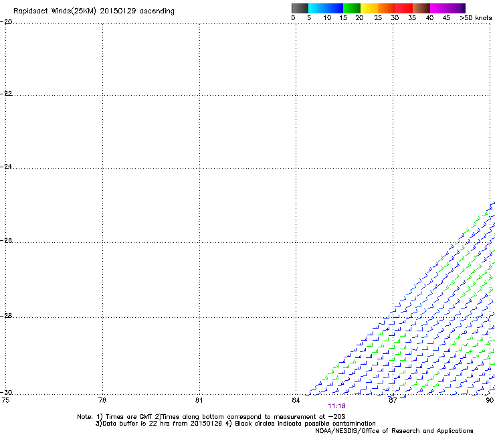Click the longitude label '78'
This screenshot has width=495, height=435.
coord(102,400)
